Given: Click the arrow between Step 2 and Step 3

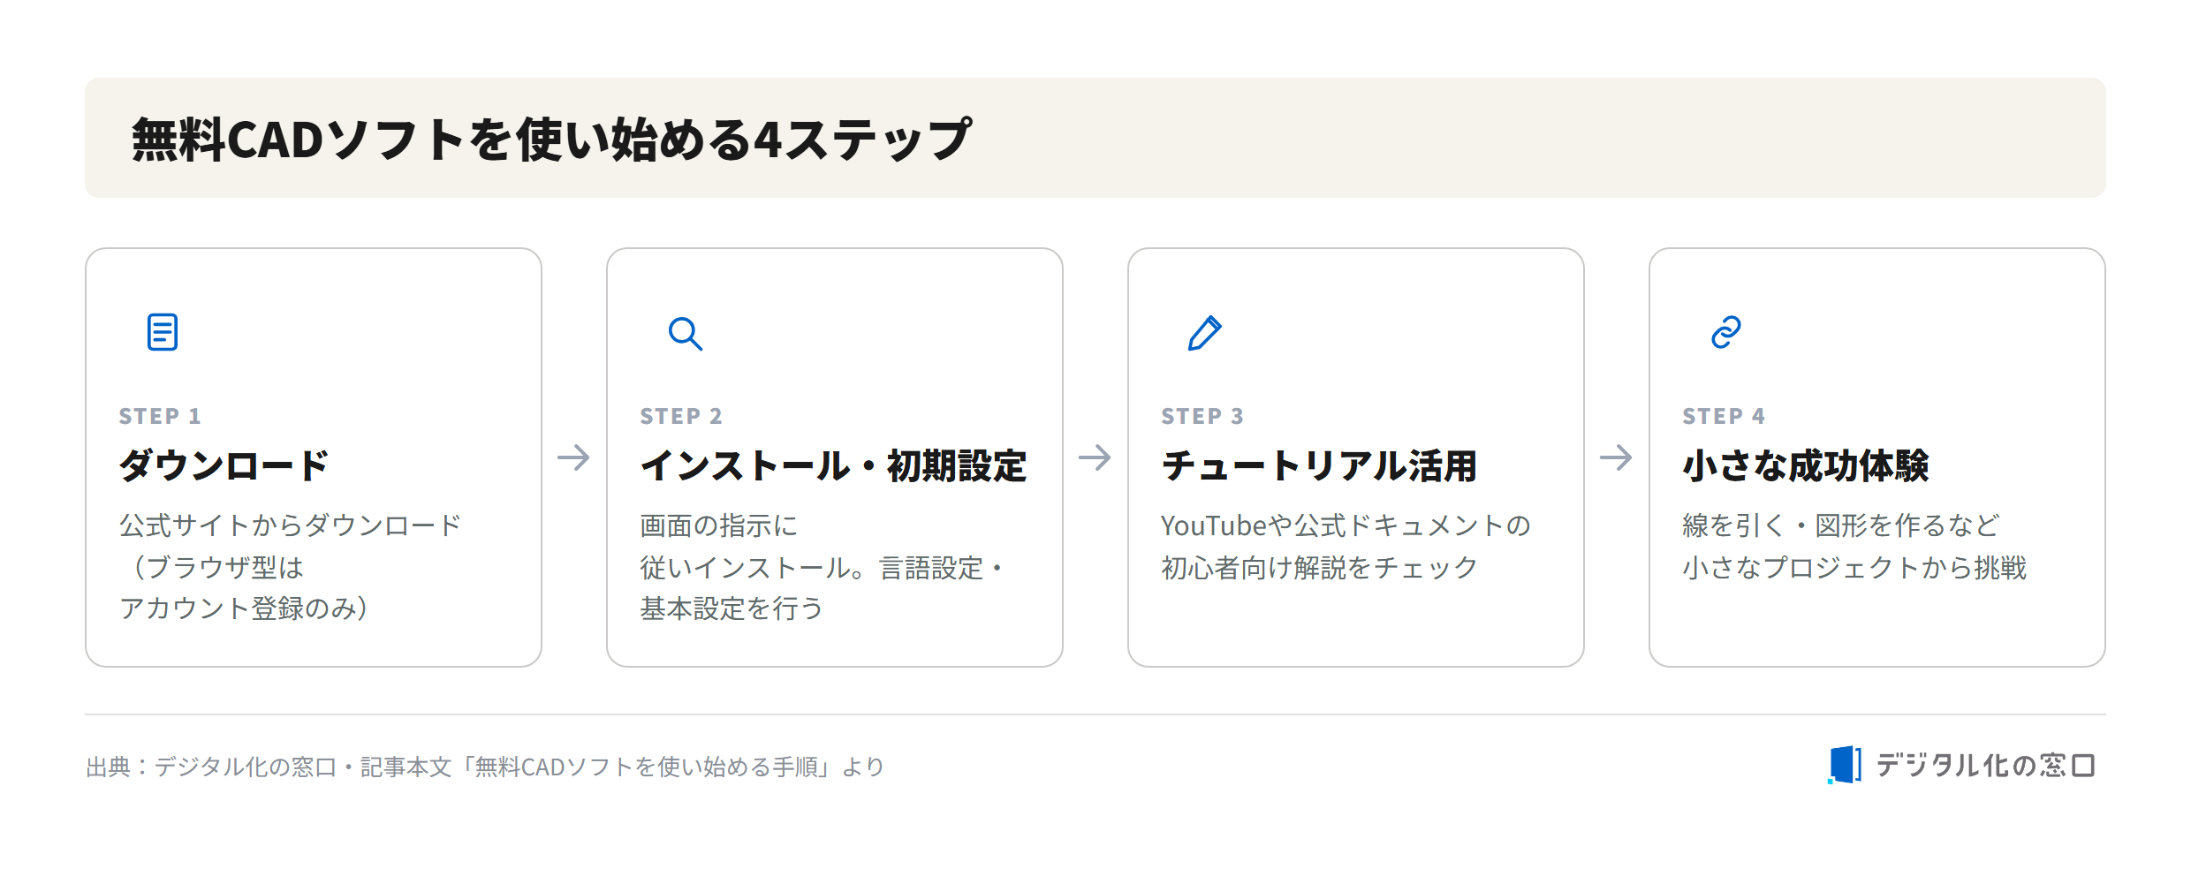Looking at the screenshot, I should [1095, 457].
